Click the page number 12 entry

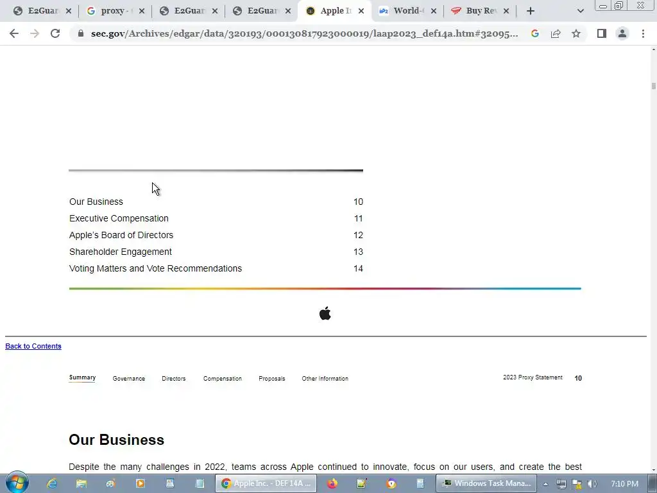[x=358, y=235]
